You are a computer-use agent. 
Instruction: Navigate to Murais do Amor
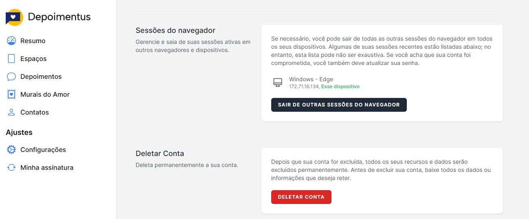45,94
